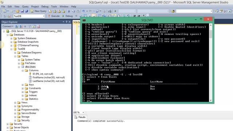Select the Triggers folder

point(33,92)
